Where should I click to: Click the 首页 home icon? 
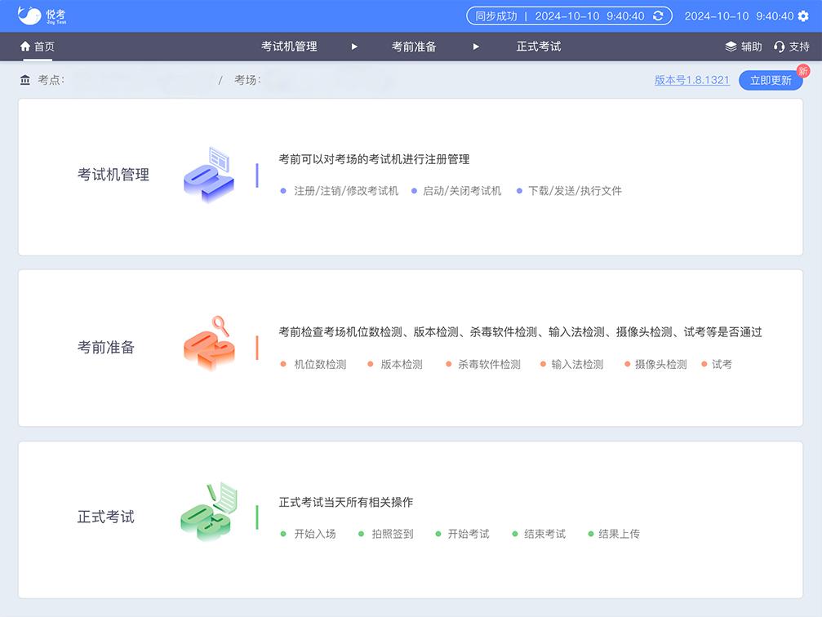click(x=25, y=47)
